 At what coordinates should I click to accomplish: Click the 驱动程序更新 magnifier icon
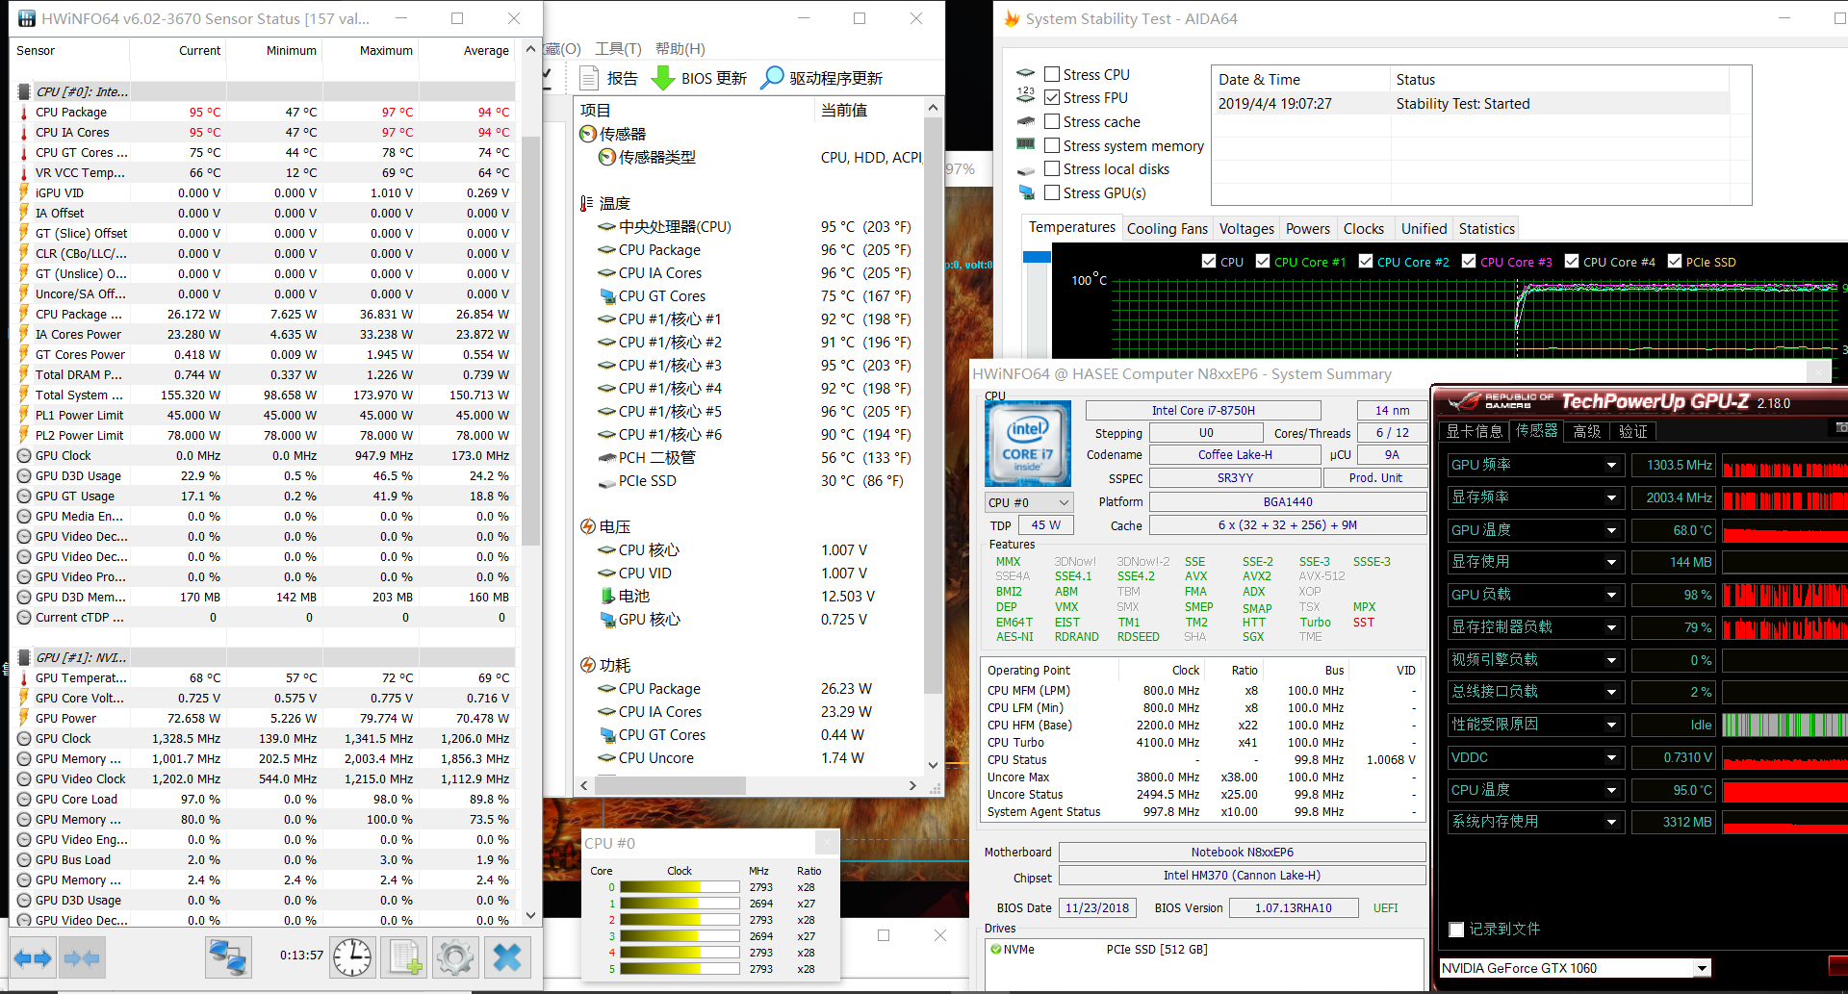[772, 78]
